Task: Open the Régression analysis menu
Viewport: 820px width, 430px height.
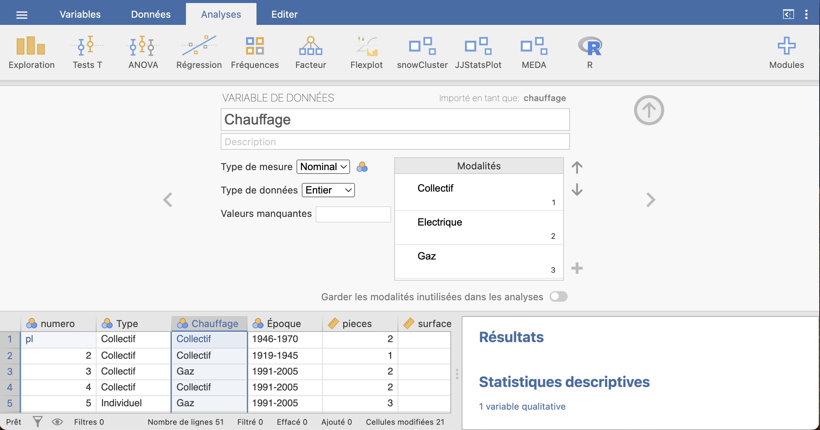Action: [x=199, y=52]
